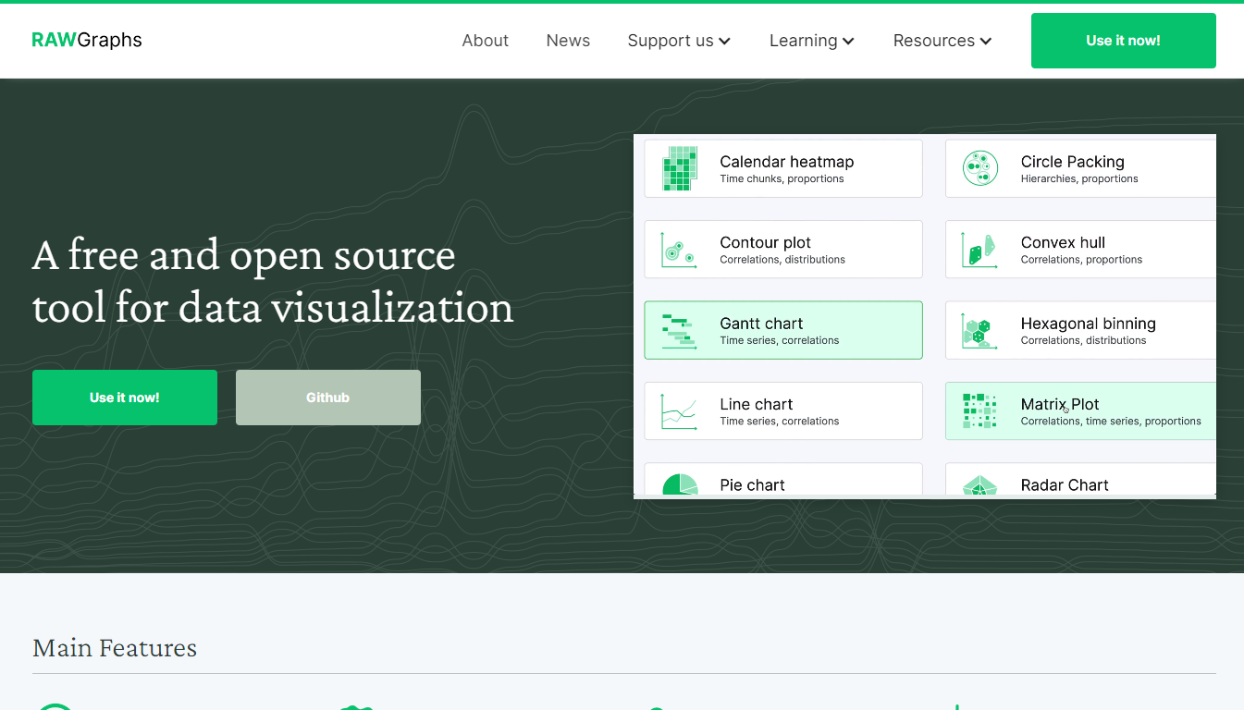Click the Radar Chart title
Viewport: 1244px width, 710px height.
pos(1065,484)
